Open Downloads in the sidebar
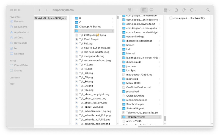 tap(20, 43)
